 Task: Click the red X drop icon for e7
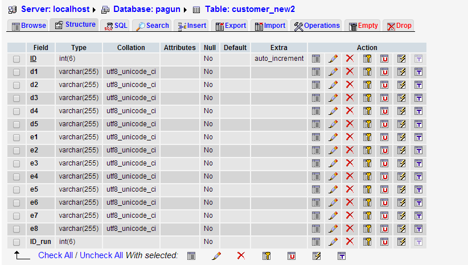point(350,216)
